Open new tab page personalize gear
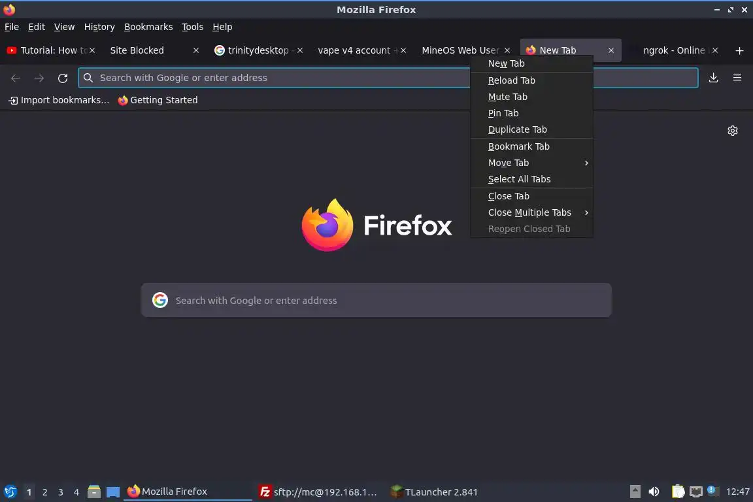The width and height of the screenshot is (753, 502). 732,131
